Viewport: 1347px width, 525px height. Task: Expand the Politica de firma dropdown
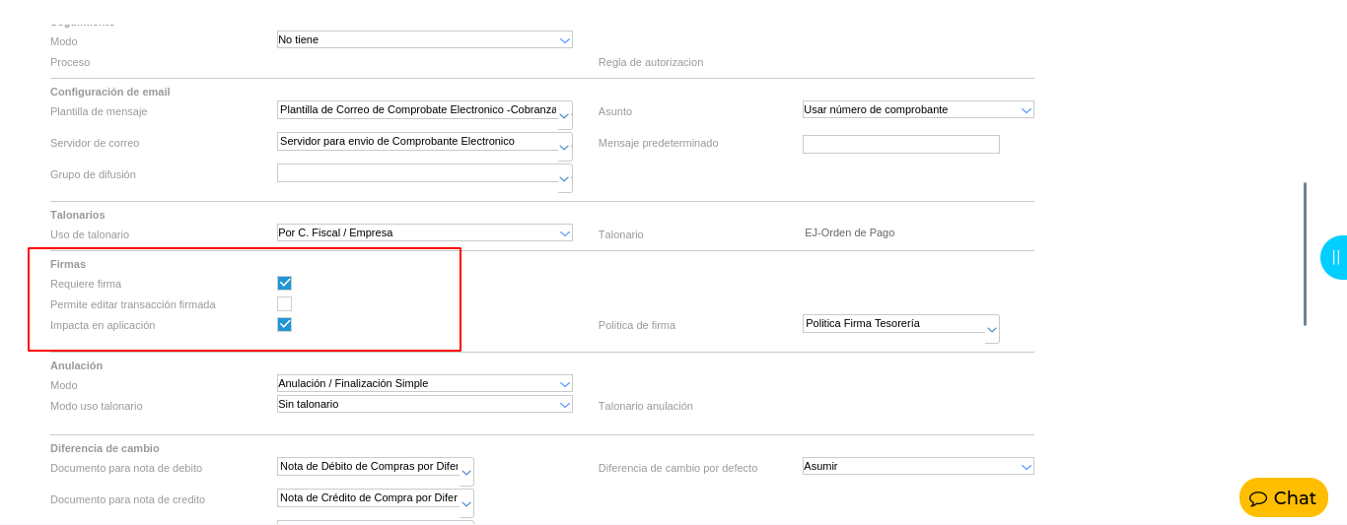pos(991,330)
